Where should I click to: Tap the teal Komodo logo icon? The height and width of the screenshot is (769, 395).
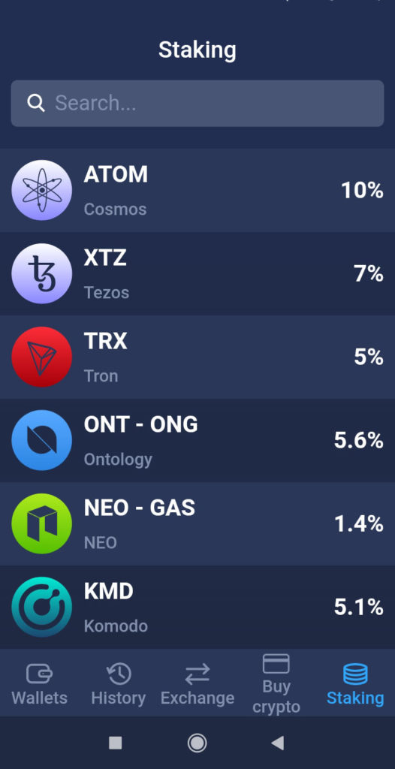tap(42, 607)
